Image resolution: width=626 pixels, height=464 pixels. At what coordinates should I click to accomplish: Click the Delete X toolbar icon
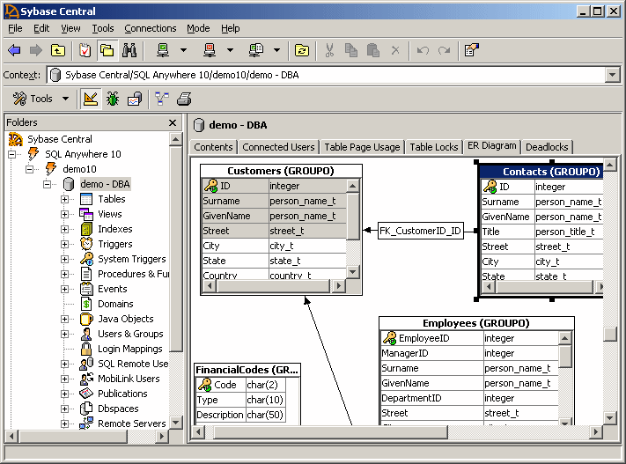395,50
